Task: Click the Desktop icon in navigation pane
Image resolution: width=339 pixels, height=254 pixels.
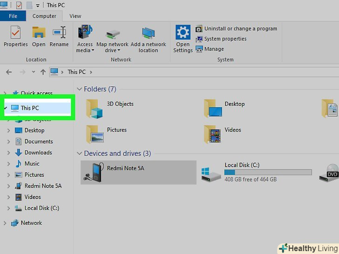Action: [x=19, y=130]
